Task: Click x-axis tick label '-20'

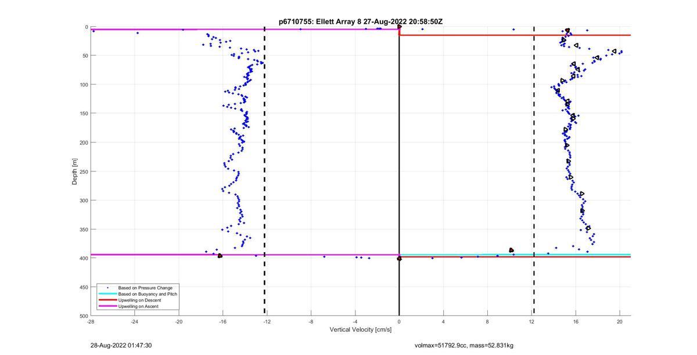Action: [x=178, y=321]
